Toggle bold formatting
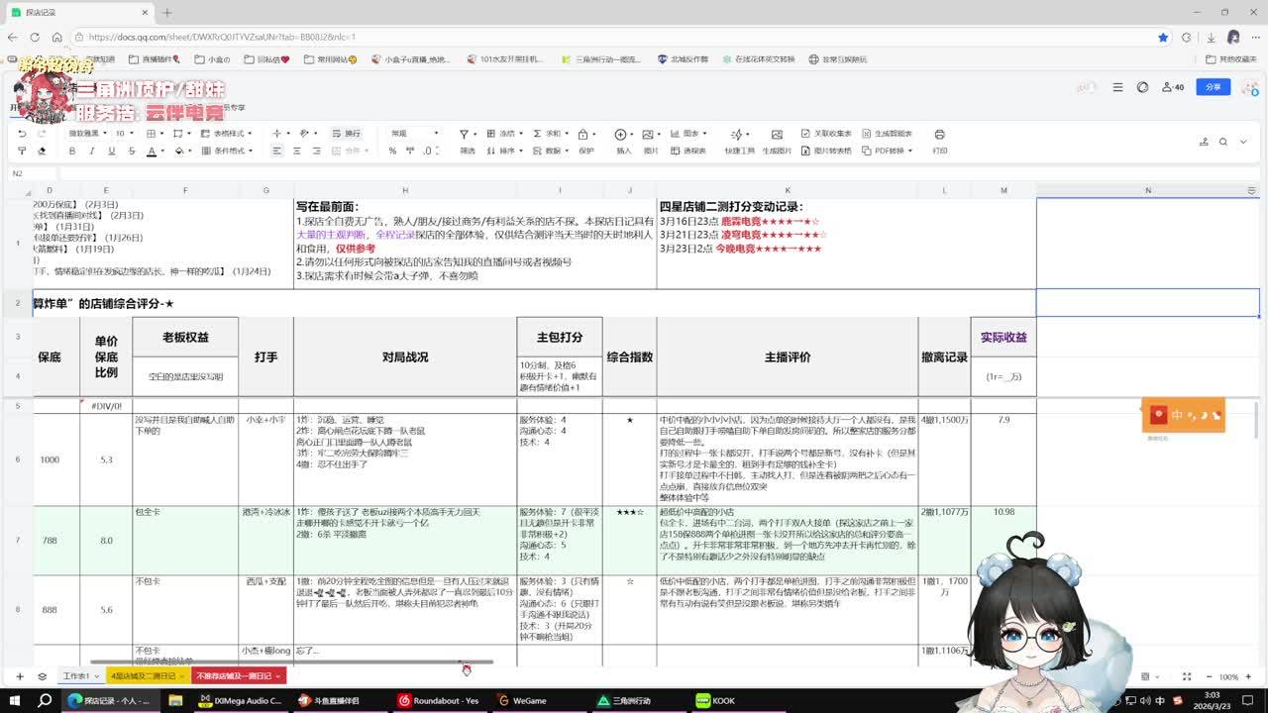This screenshot has width=1268, height=713. 72,152
